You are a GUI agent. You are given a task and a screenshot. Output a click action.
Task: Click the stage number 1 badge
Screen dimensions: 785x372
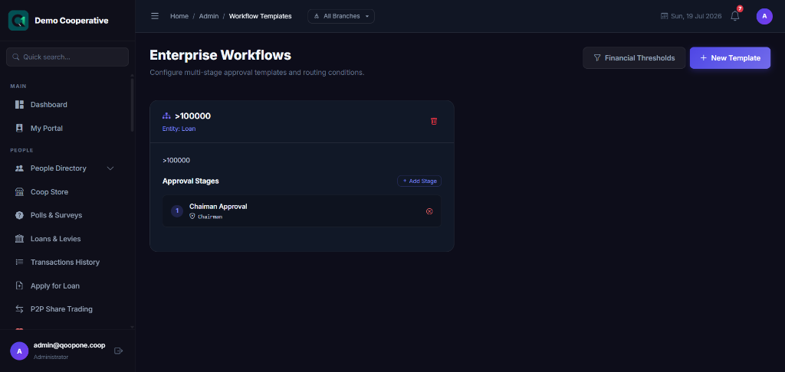click(177, 211)
